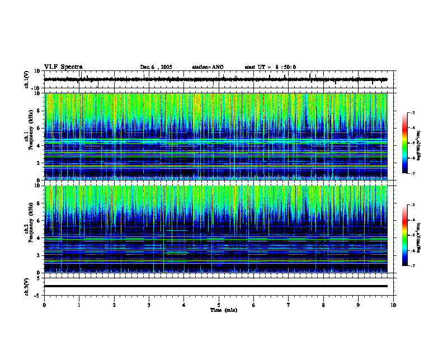Viewport: 443px width, 342px height.
Task: Click the "10" label ending the time axis
Action: pos(393,305)
